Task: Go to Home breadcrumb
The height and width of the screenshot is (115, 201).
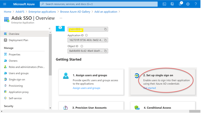Action: point(7,12)
